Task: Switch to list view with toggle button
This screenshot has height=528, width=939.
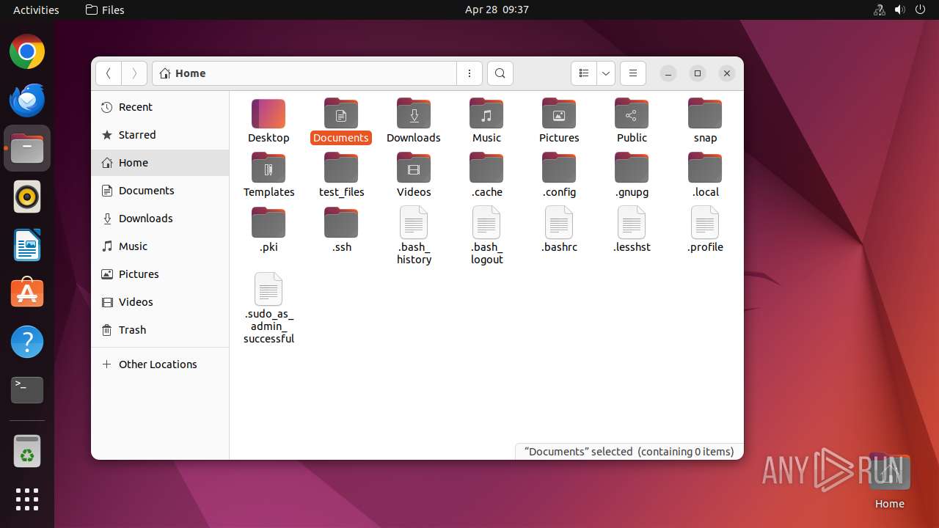Action: pos(584,73)
